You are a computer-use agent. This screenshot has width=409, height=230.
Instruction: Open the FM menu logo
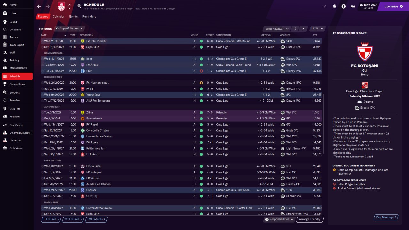click(x=352, y=6)
